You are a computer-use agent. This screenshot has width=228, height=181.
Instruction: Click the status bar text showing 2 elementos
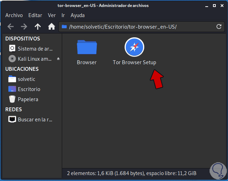[132, 173]
